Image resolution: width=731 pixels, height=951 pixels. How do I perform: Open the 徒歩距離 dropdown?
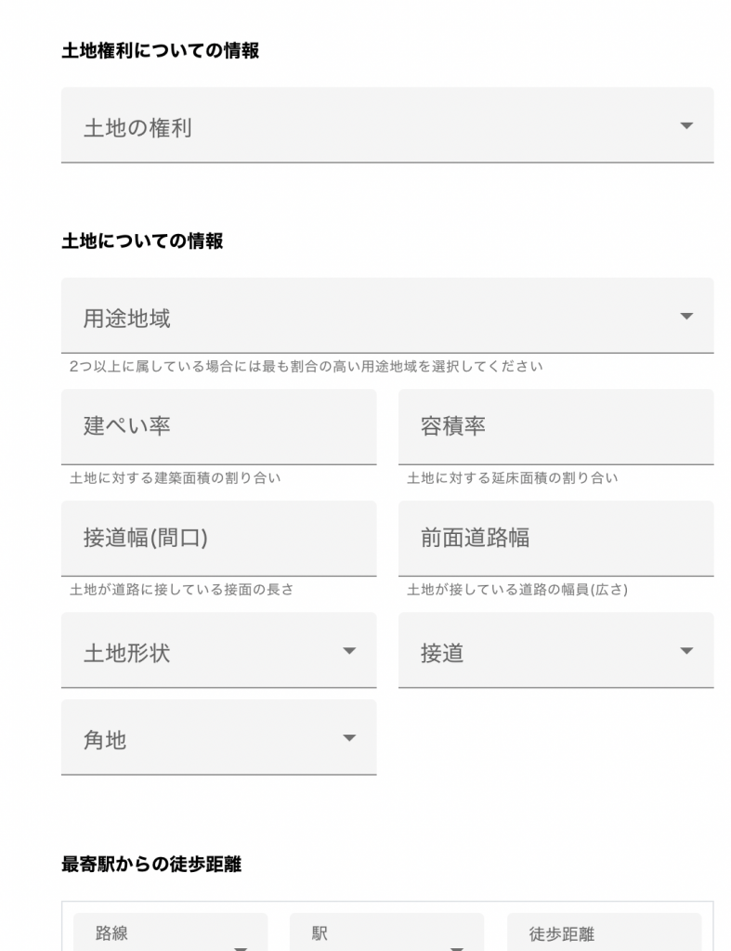pos(604,935)
